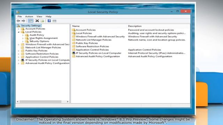This screenshot has height=125, width=223.
Task: Click 'Network name, icon and location group policies.' description
Action: (157, 40)
